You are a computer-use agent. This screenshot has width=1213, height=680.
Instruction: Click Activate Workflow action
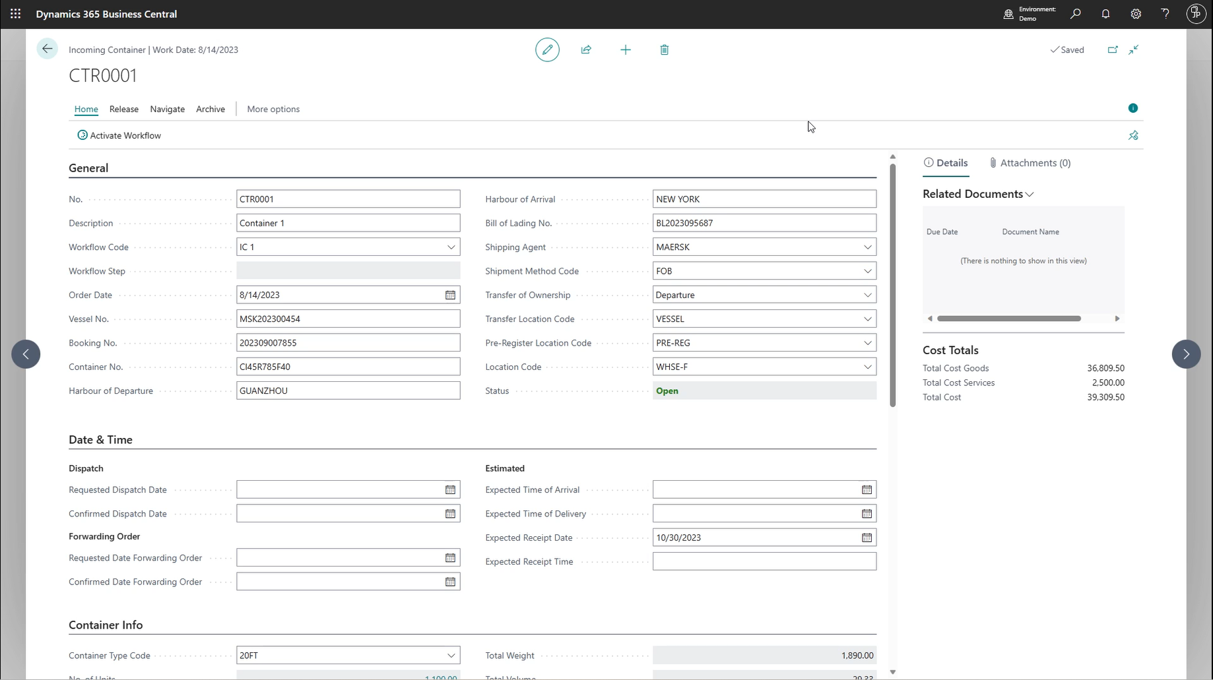click(x=119, y=135)
